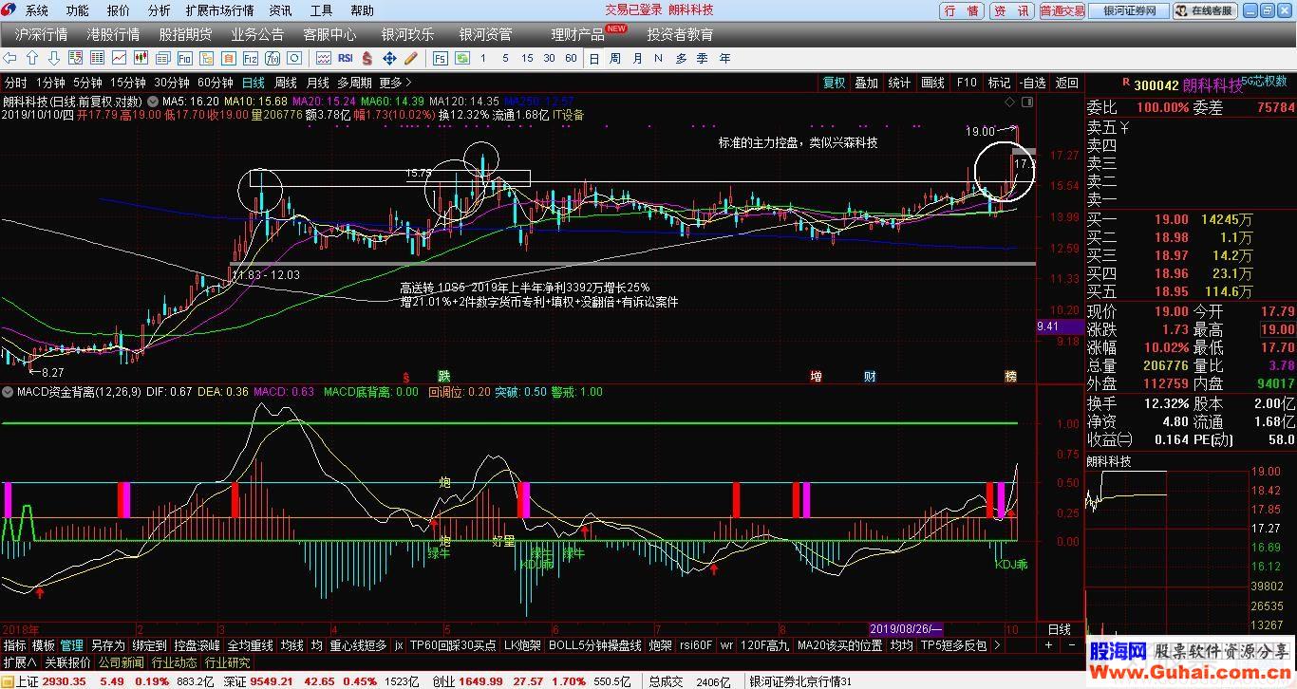Click the 画线 drawing button
This screenshot has height=689, width=1297.
[932, 83]
